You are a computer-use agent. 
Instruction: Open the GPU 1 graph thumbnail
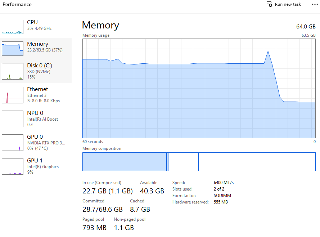click(x=13, y=166)
